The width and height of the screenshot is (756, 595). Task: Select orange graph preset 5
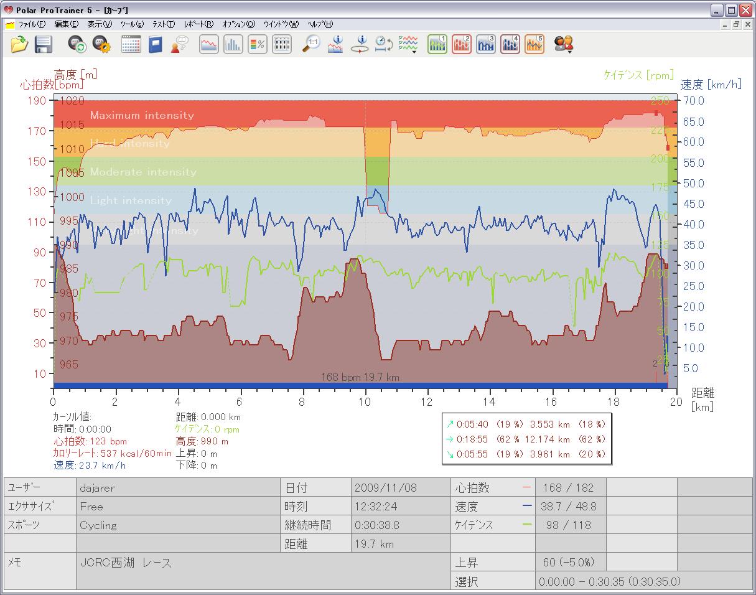(534, 44)
